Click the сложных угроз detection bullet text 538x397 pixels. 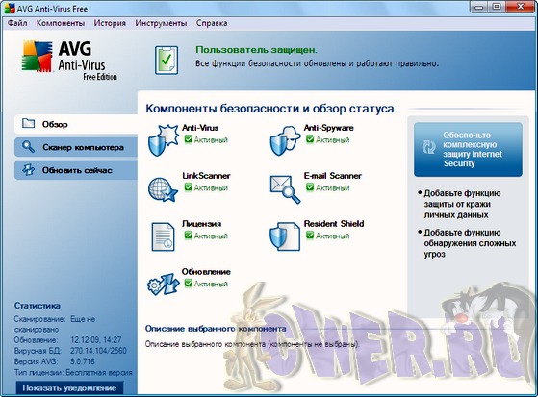pyautogui.click(x=470, y=243)
